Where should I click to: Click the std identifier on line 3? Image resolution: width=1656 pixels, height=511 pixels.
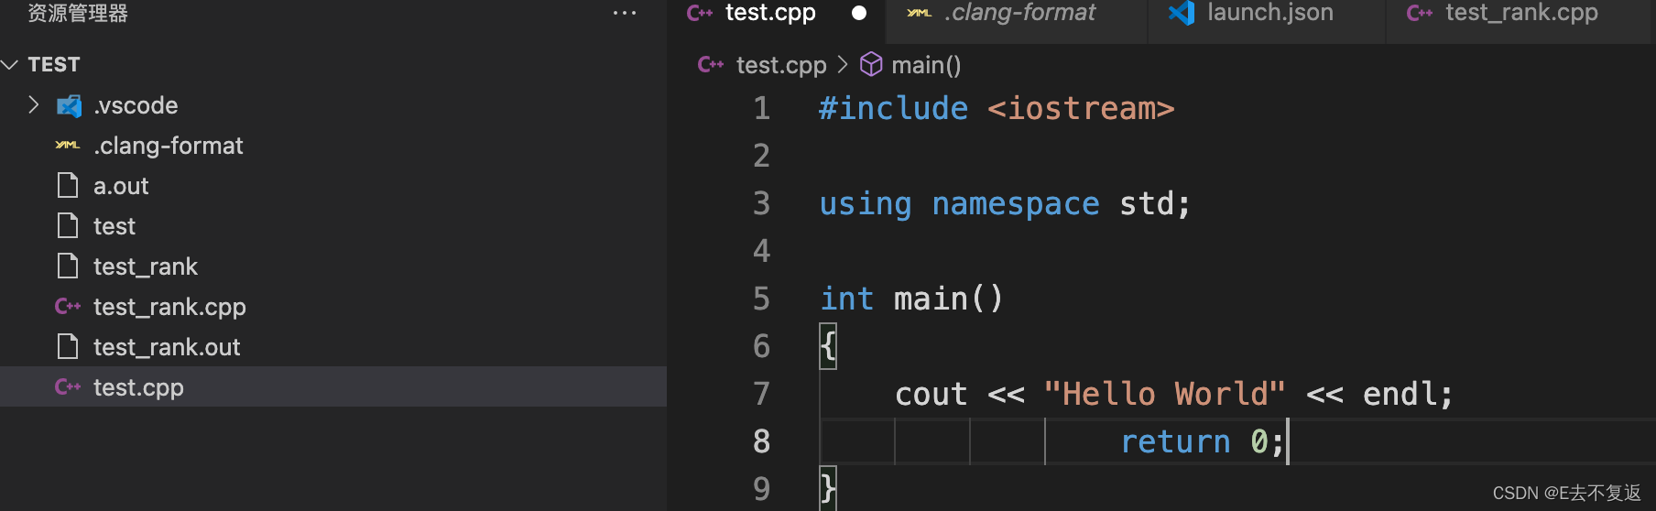[x=1147, y=204]
